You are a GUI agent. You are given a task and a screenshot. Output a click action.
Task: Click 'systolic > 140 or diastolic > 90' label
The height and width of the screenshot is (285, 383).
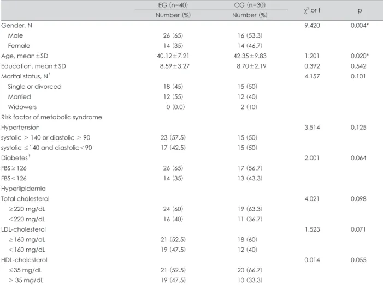[46, 138]
